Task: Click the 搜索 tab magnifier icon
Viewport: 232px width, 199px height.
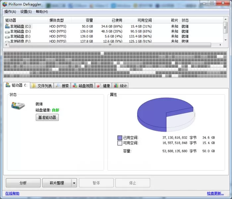Action: [58, 86]
